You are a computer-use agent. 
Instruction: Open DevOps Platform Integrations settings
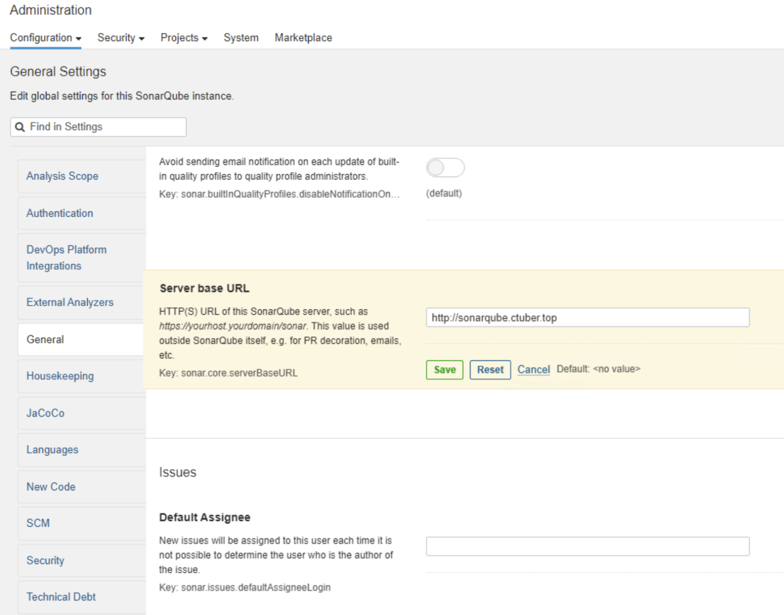[x=66, y=257]
